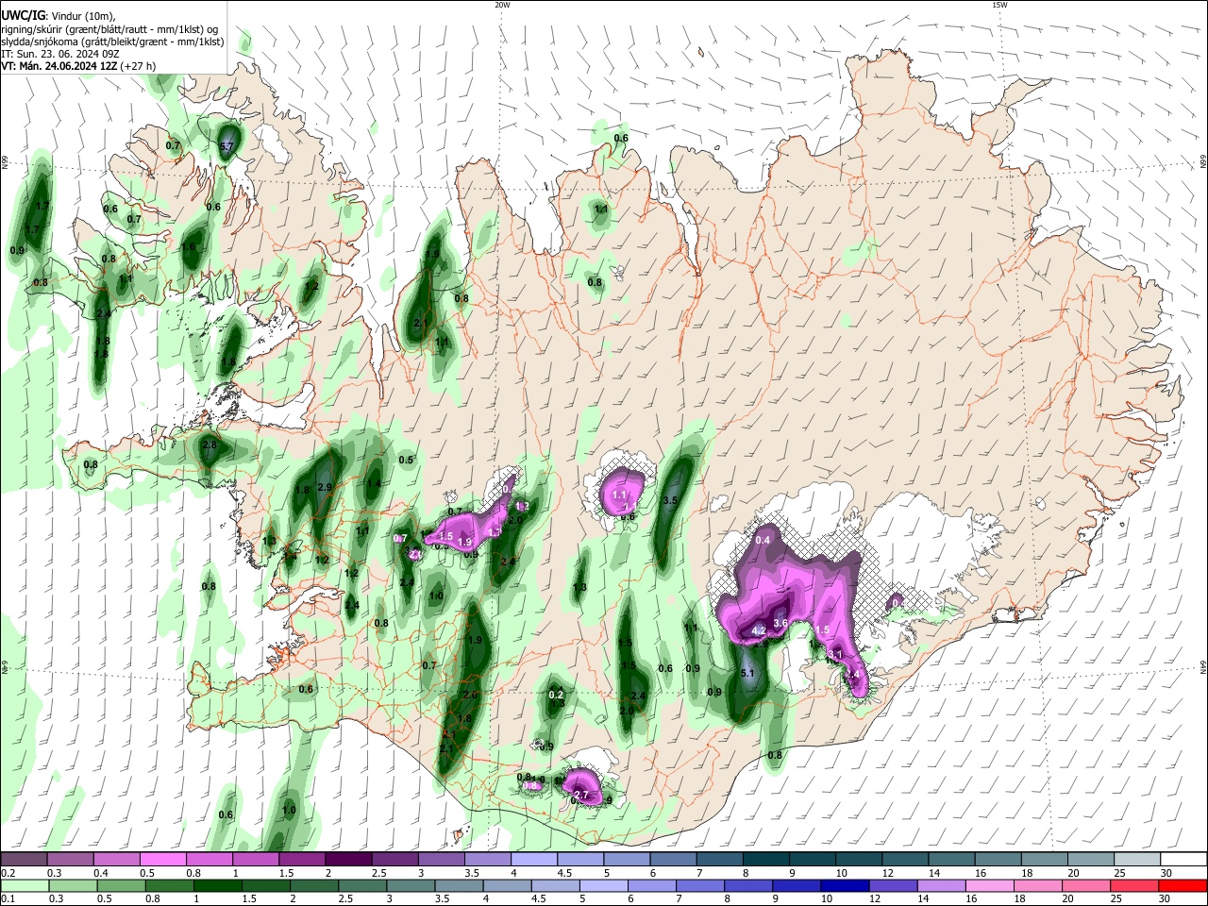The height and width of the screenshot is (906, 1208).
Task: Click the 2.8 rain value on the map
Action: click(210, 445)
